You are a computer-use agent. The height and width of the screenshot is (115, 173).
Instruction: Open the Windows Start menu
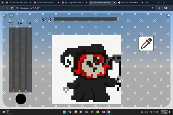coord(64,112)
